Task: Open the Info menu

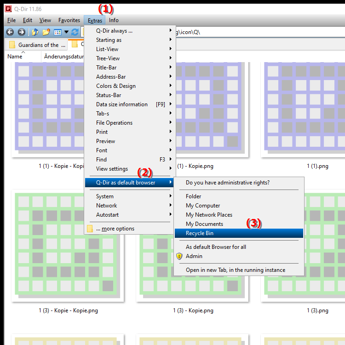Action: (114, 20)
